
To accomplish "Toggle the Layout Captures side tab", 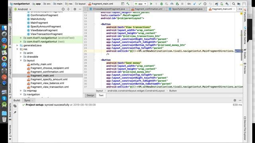I will pos(10,69).
